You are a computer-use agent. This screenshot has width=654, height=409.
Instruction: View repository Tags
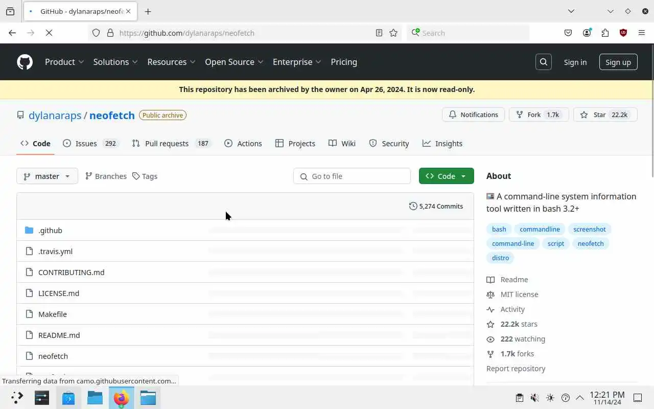(x=145, y=176)
